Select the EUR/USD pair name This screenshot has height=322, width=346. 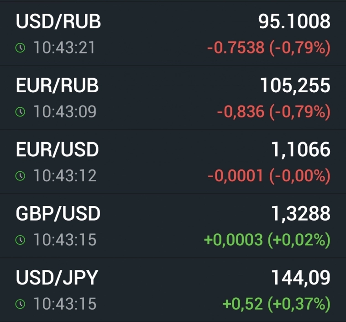(58, 150)
